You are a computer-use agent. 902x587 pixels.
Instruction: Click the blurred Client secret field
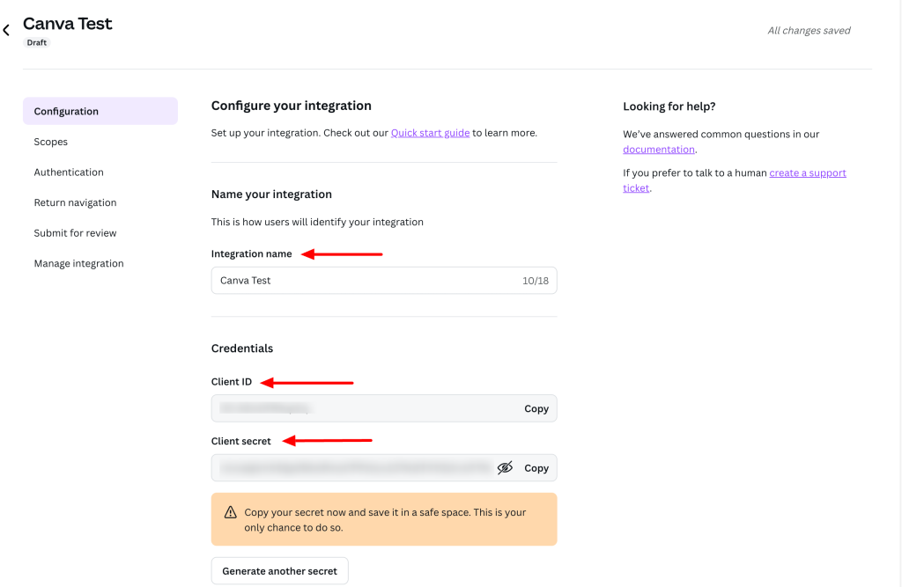pos(352,468)
